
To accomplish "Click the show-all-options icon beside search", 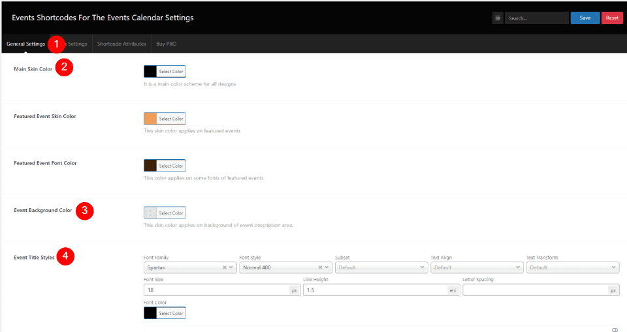I will tap(498, 18).
